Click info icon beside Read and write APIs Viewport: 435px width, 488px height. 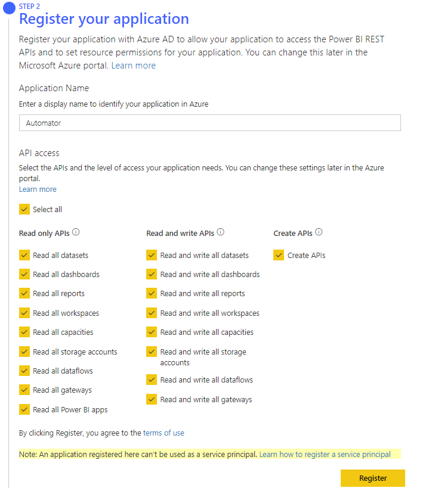(x=220, y=233)
